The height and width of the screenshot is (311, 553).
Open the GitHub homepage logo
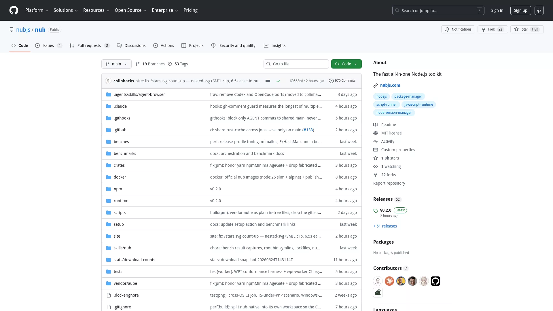point(14,10)
